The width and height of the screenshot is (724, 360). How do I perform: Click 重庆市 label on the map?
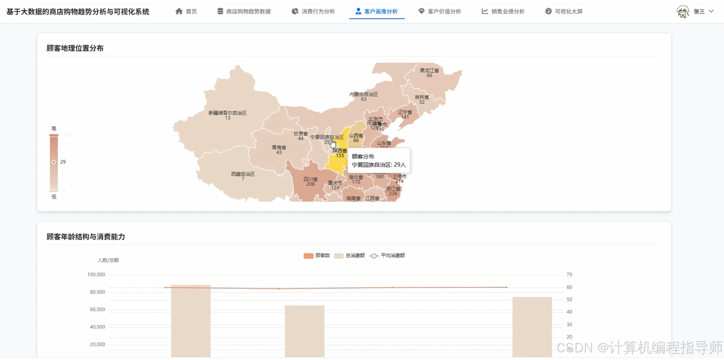335,185
